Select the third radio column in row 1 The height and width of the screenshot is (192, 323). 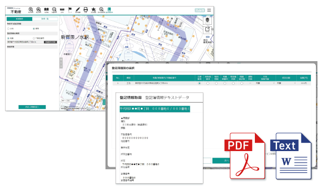(216, 83)
